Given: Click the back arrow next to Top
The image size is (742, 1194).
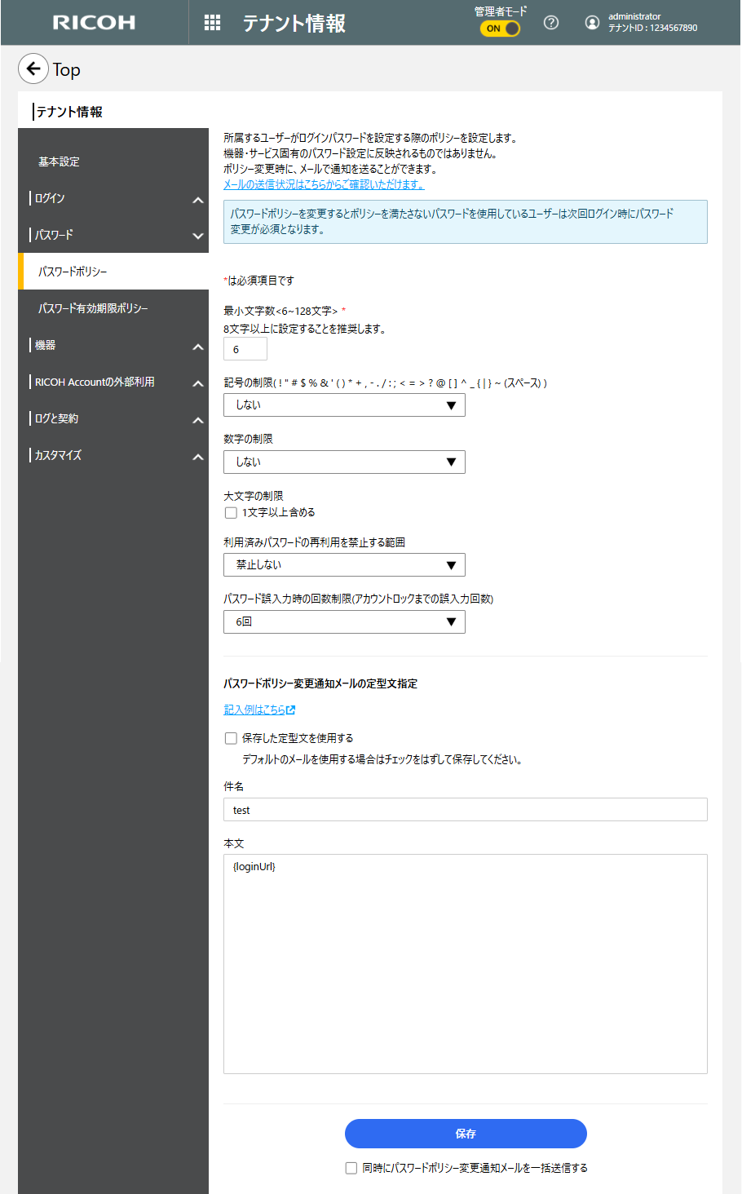Looking at the screenshot, I should coord(33,69).
